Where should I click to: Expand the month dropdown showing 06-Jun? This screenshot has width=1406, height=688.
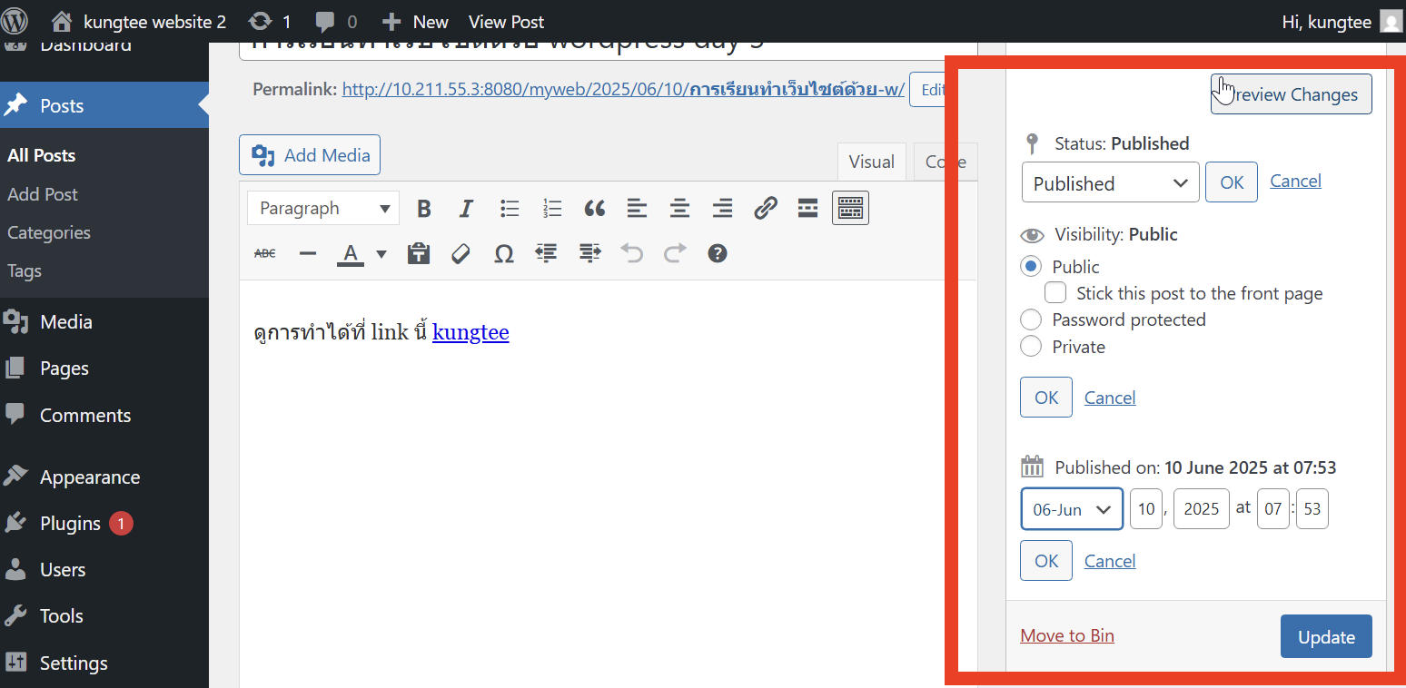click(x=1072, y=509)
